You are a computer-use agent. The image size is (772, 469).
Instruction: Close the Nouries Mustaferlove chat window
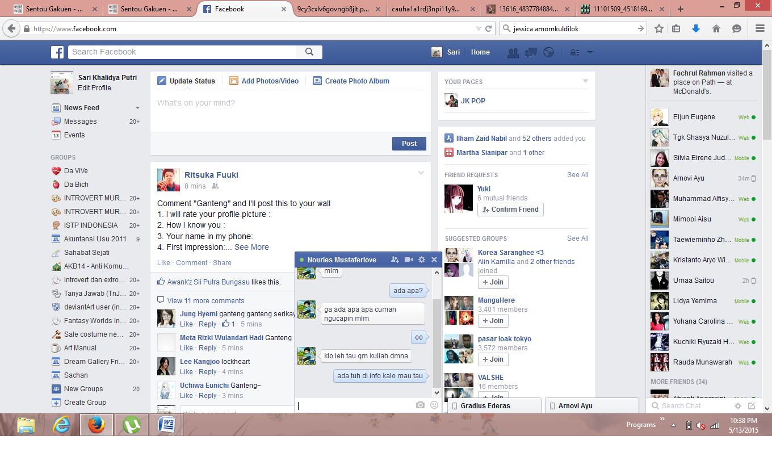[434, 259]
